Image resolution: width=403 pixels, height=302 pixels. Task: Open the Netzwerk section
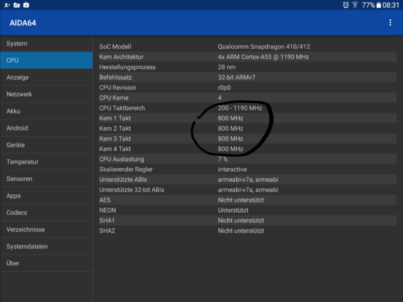(46, 94)
